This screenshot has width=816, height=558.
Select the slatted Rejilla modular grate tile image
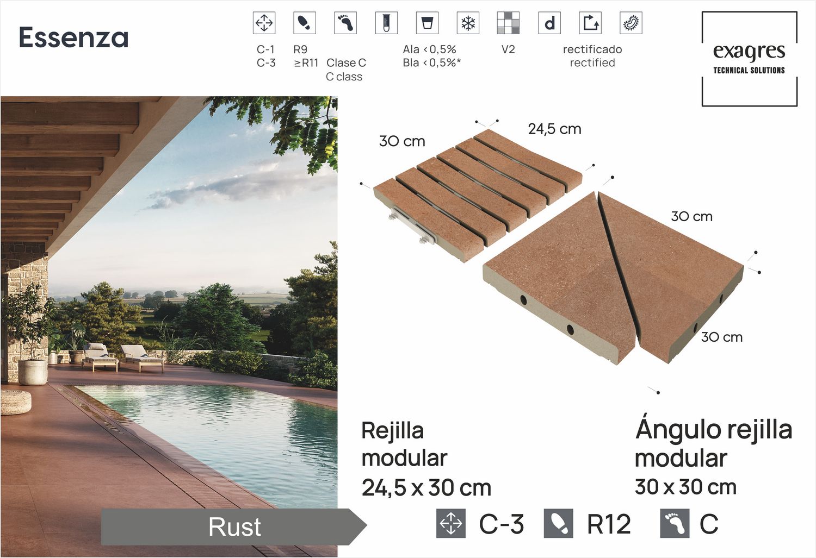[477, 196]
